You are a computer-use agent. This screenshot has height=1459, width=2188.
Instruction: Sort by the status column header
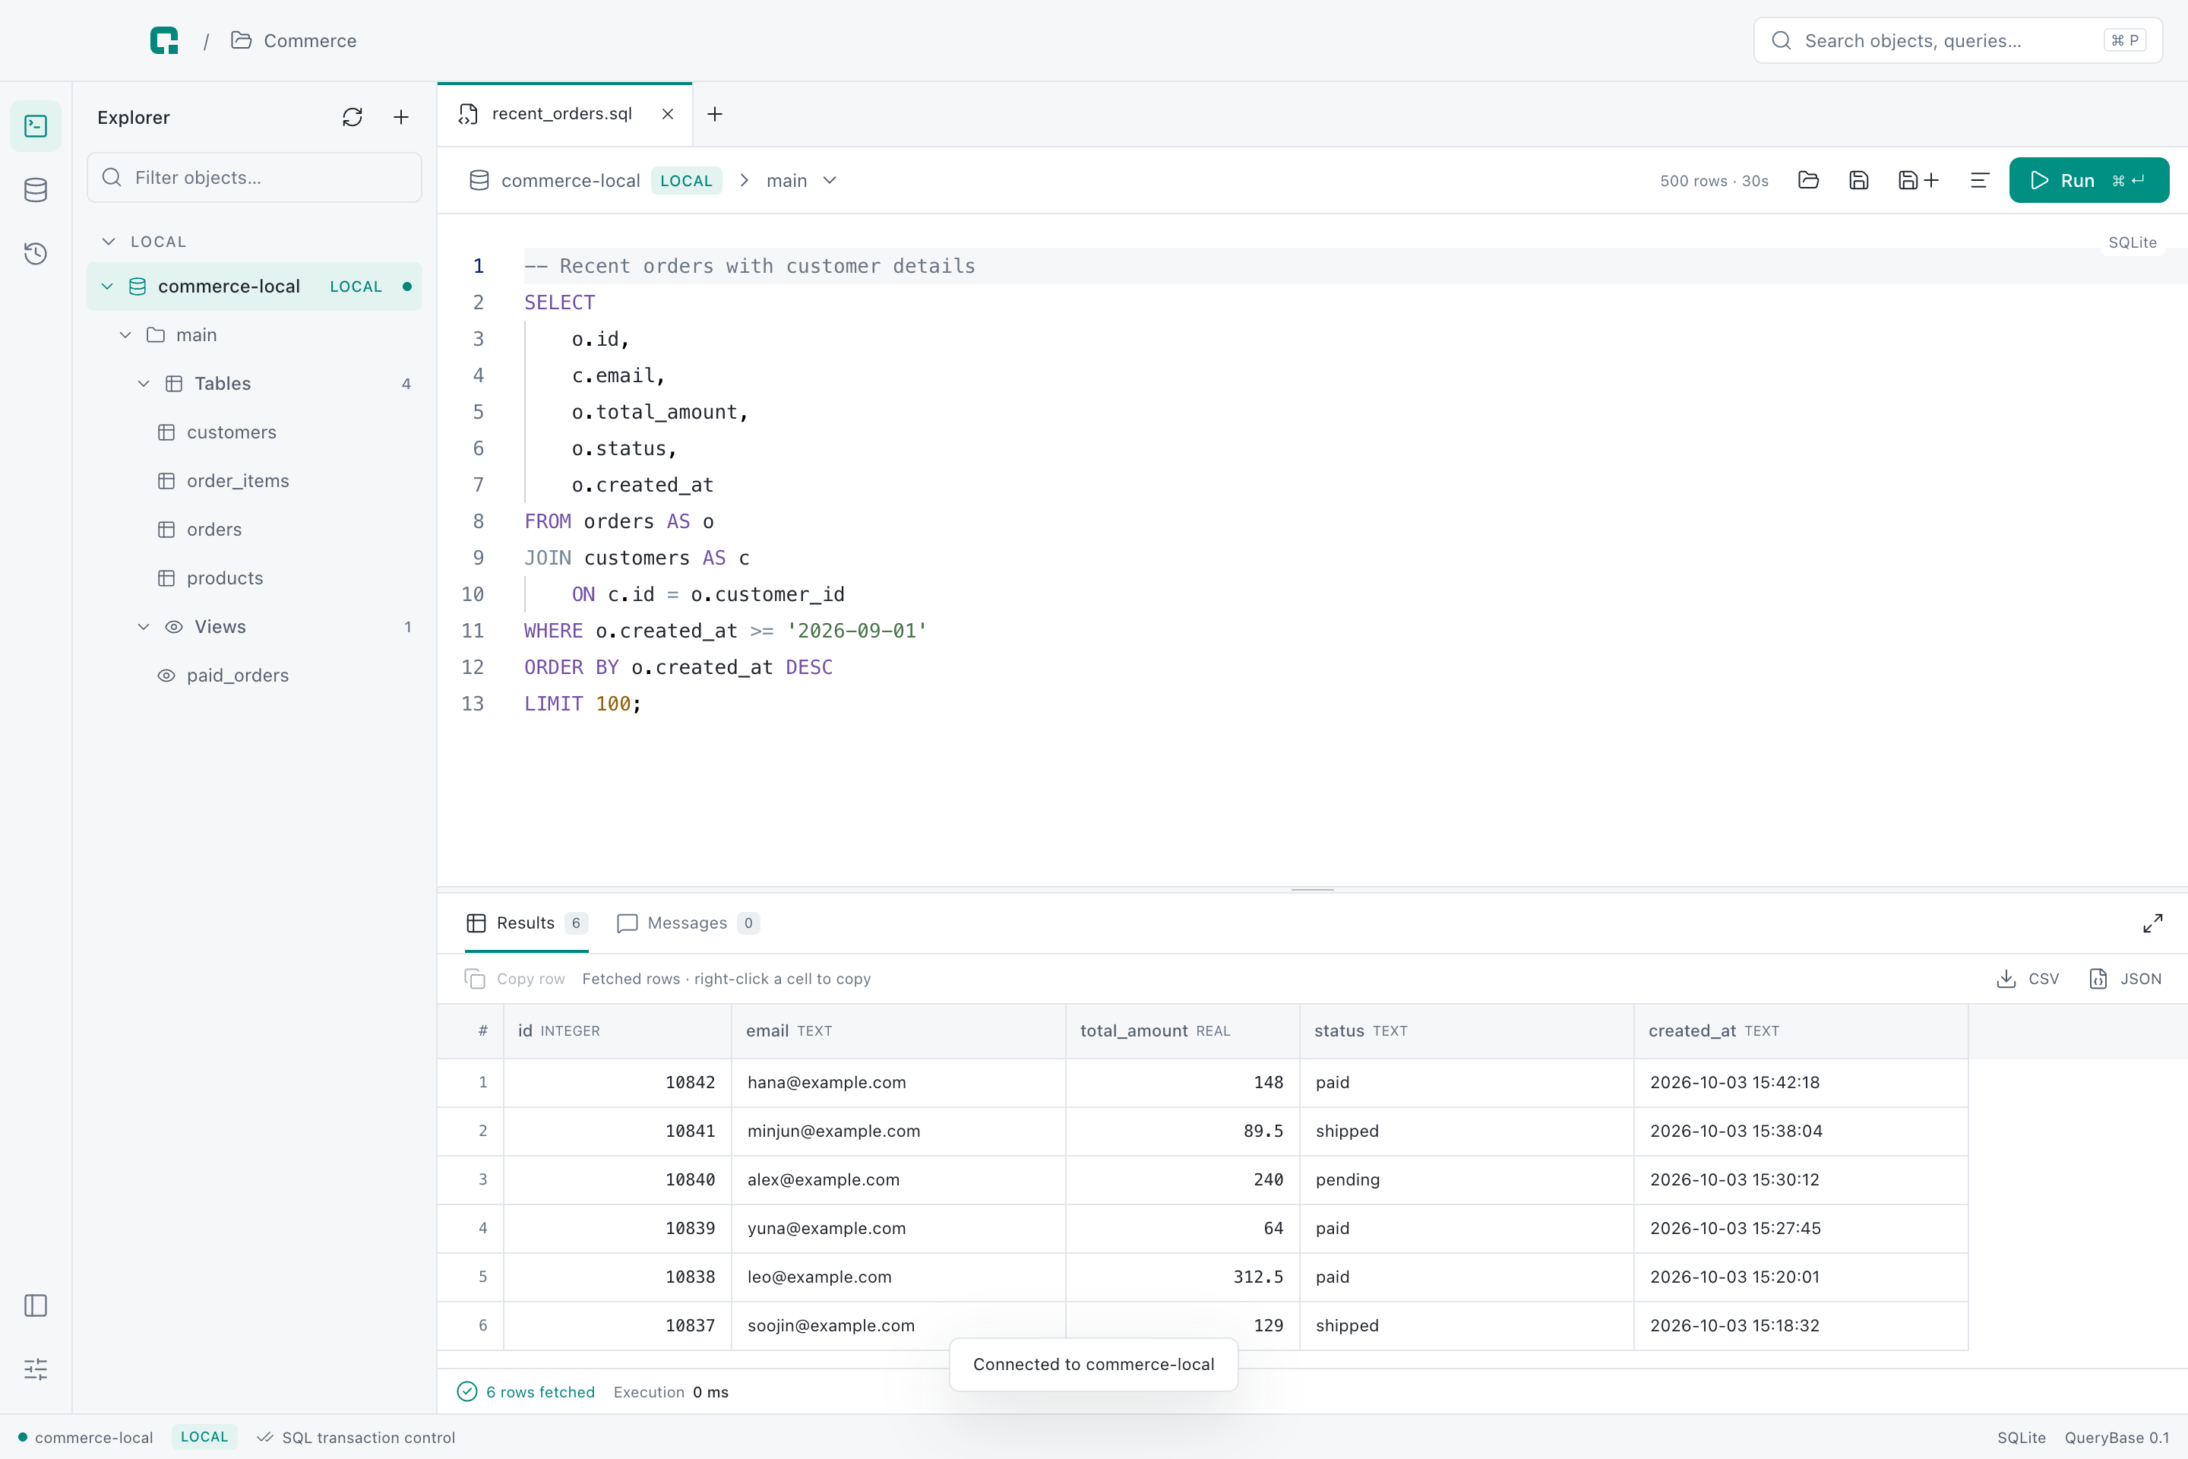pos(1466,1031)
